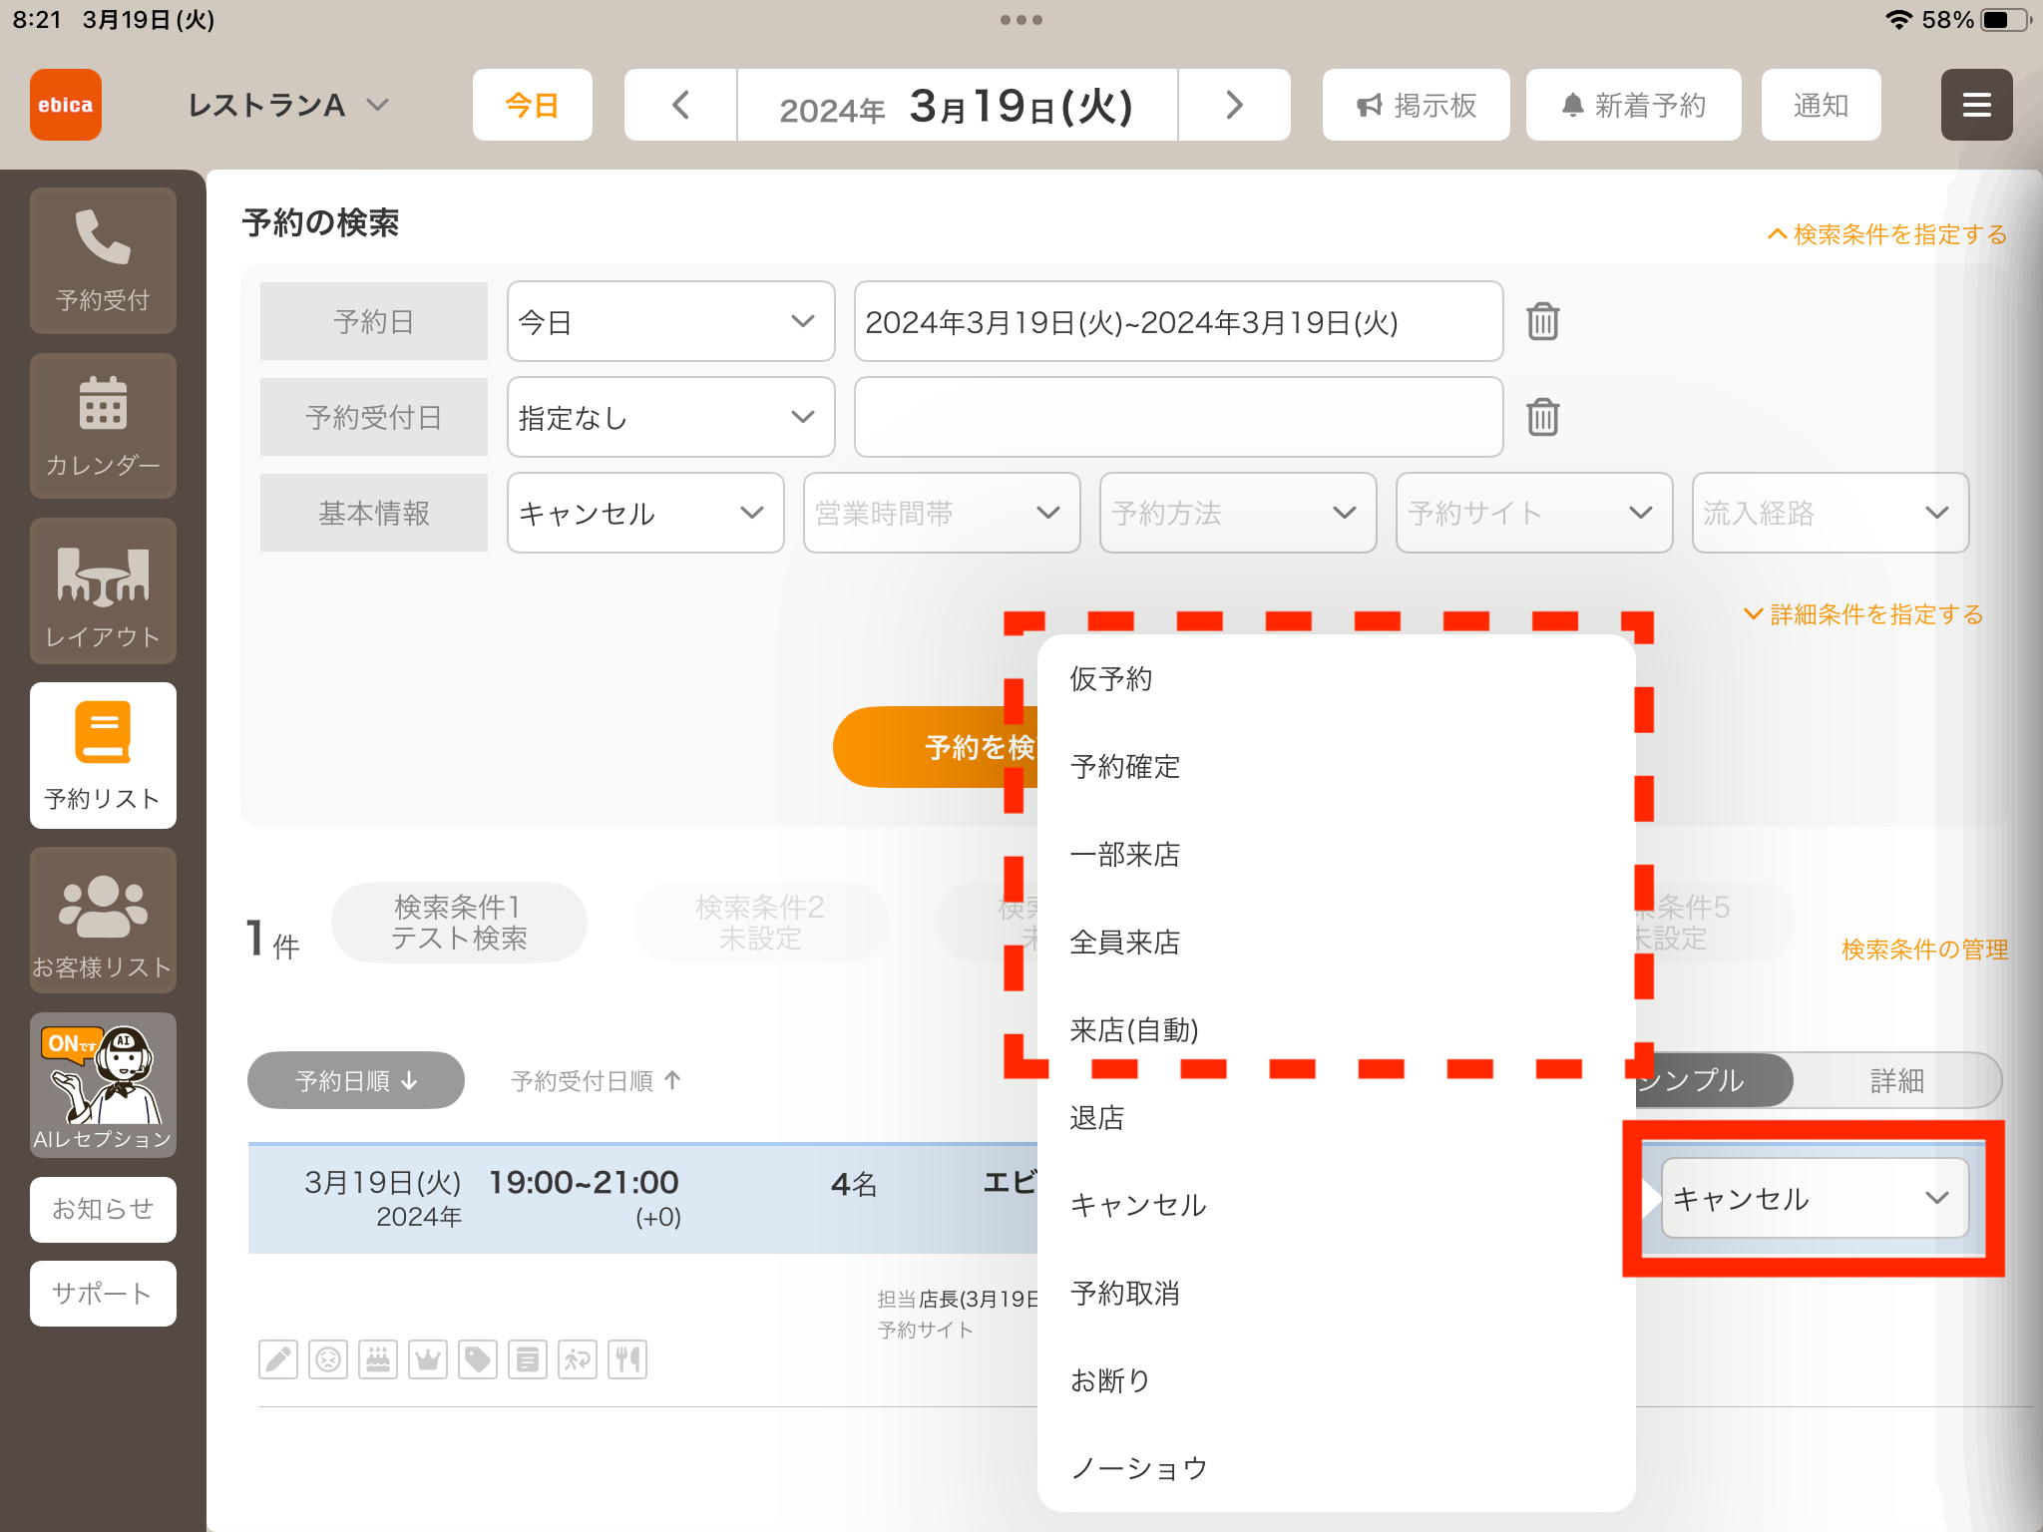Open 新着予約 new reservations

coord(1633,105)
